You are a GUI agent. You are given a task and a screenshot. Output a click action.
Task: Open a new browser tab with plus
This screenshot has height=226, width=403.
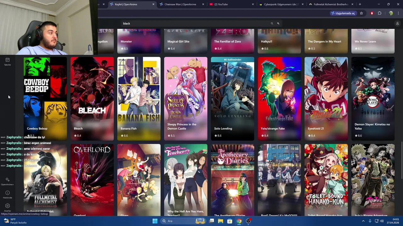[360, 4]
